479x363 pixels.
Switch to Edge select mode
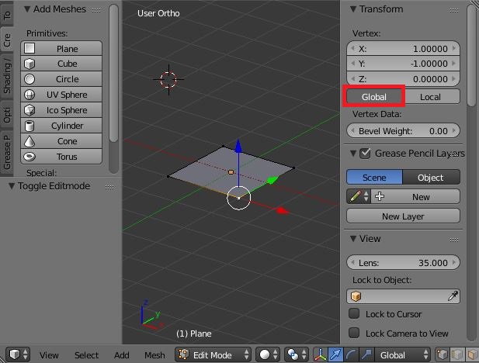click(457, 354)
